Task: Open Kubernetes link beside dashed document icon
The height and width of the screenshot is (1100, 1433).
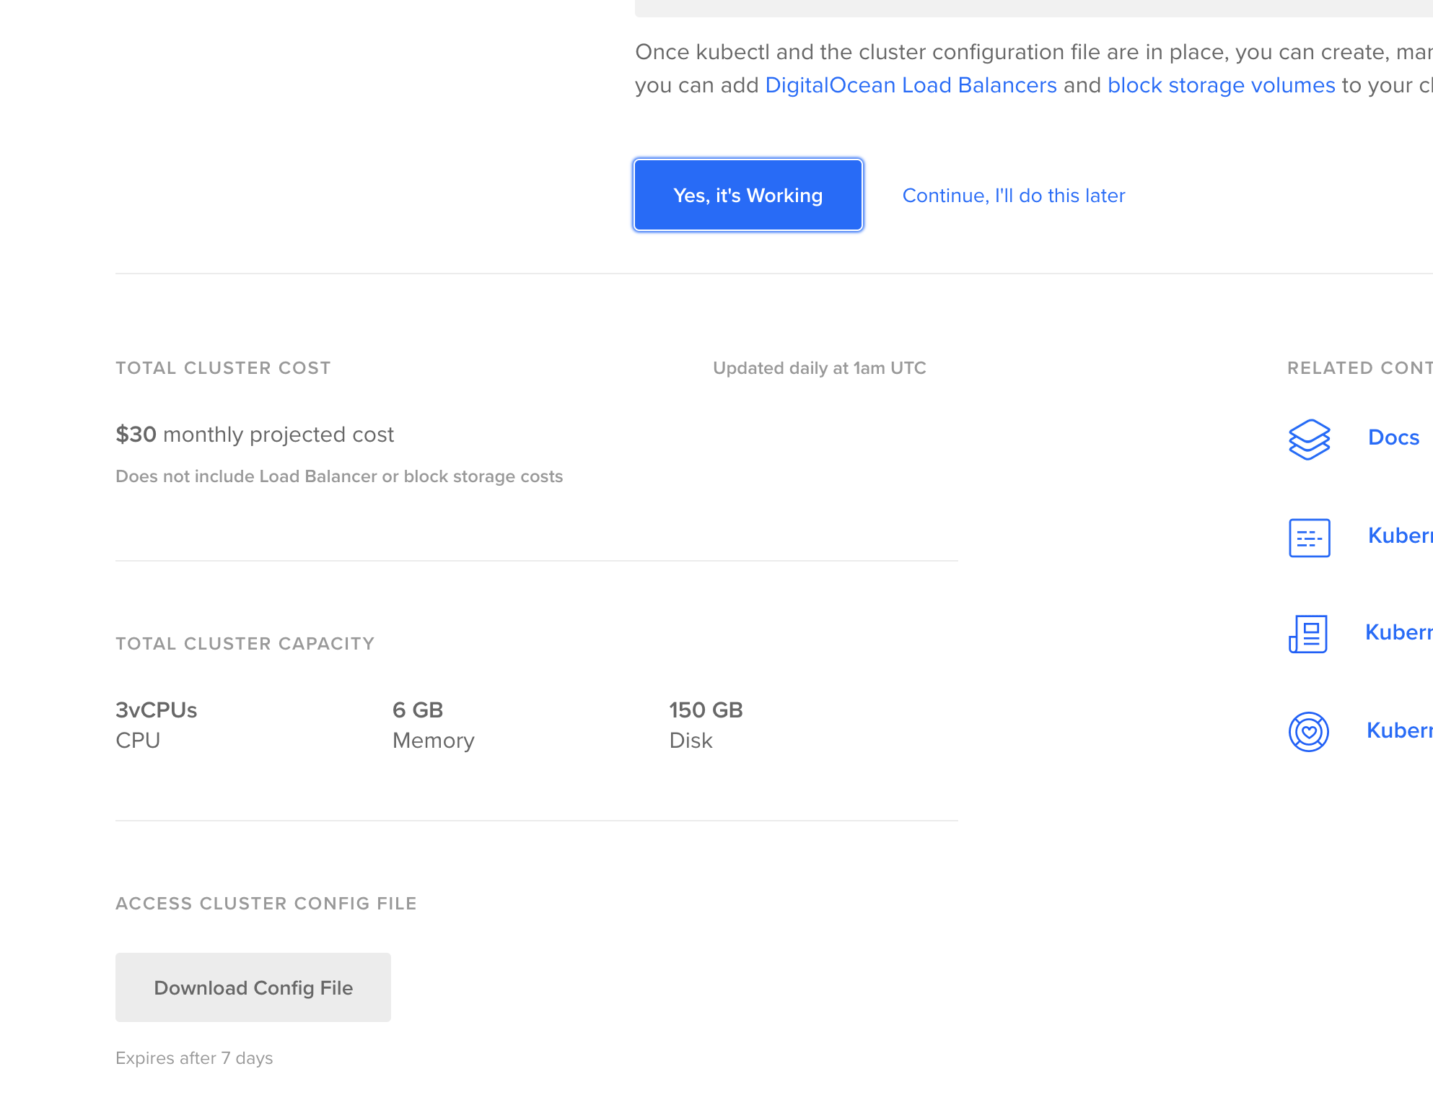Action: pyautogui.click(x=1399, y=536)
